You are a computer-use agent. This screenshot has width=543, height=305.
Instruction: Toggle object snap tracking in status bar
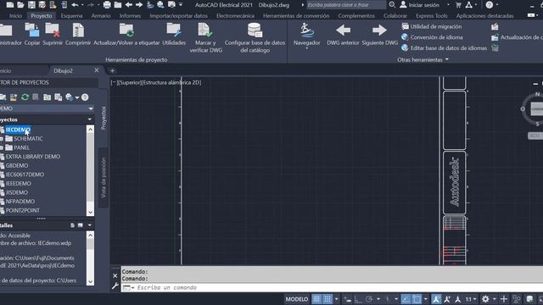[x=406, y=299]
